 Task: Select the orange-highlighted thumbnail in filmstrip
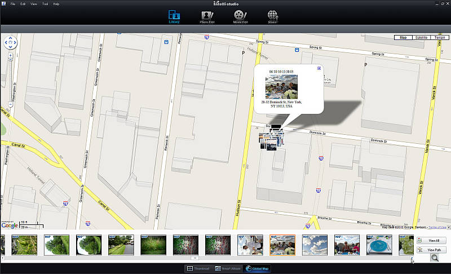[282, 246]
